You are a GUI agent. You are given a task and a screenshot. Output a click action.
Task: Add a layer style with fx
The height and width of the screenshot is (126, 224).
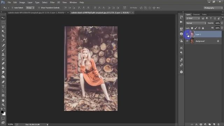pos(196,125)
